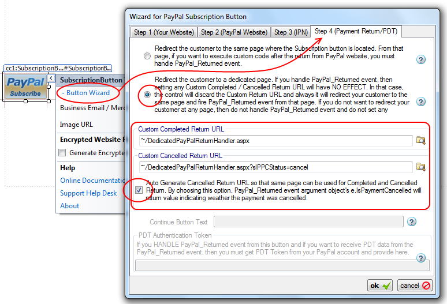The width and height of the screenshot is (447, 304).
Task: Click the PayPal Subscribe button control
Action: [x=25, y=87]
